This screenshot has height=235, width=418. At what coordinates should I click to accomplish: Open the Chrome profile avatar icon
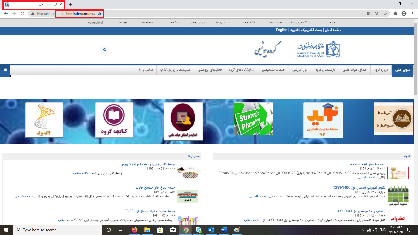404,14
